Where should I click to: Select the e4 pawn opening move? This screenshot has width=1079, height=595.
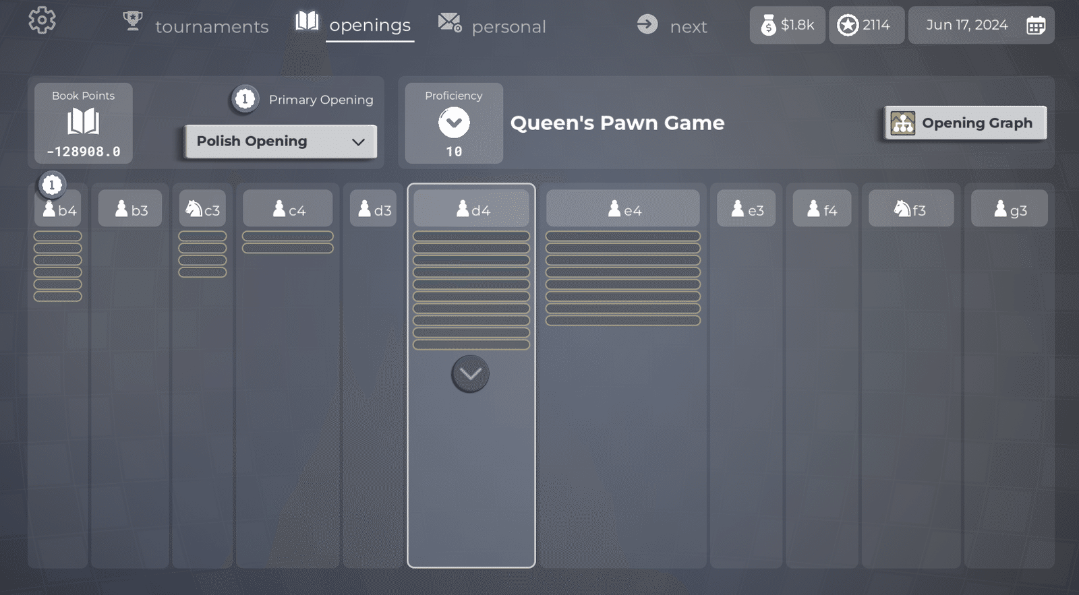tap(623, 208)
